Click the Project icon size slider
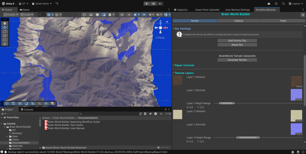The height and width of the screenshot is (154, 306). (163, 148)
